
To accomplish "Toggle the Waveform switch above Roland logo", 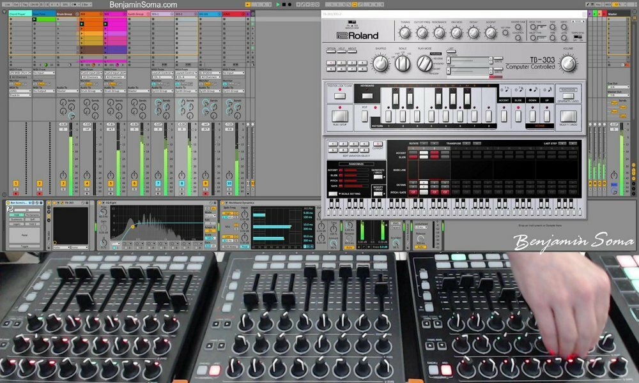I will (352, 22).
